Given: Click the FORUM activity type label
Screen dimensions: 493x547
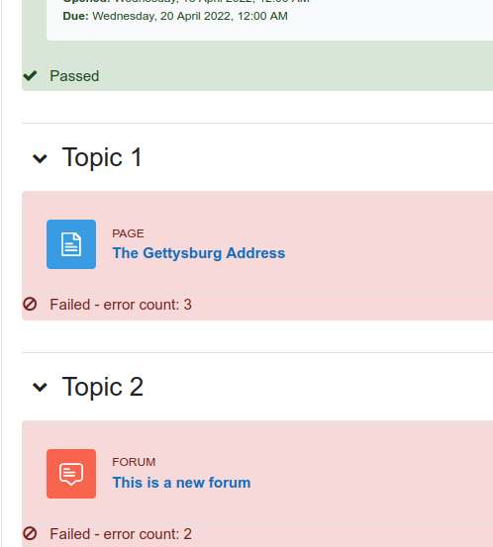Looking at the screenshot, I should tap(134, 462).
